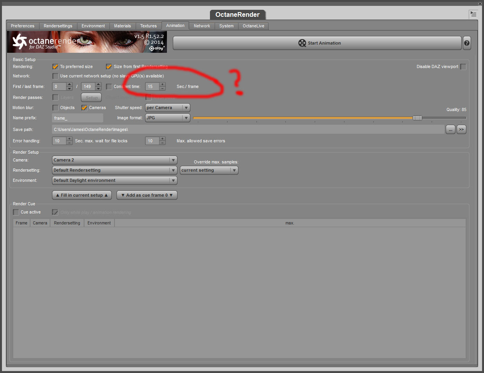484x373 pixels.
Task: Increase max save errors with plus
Action: coord(163,139)
